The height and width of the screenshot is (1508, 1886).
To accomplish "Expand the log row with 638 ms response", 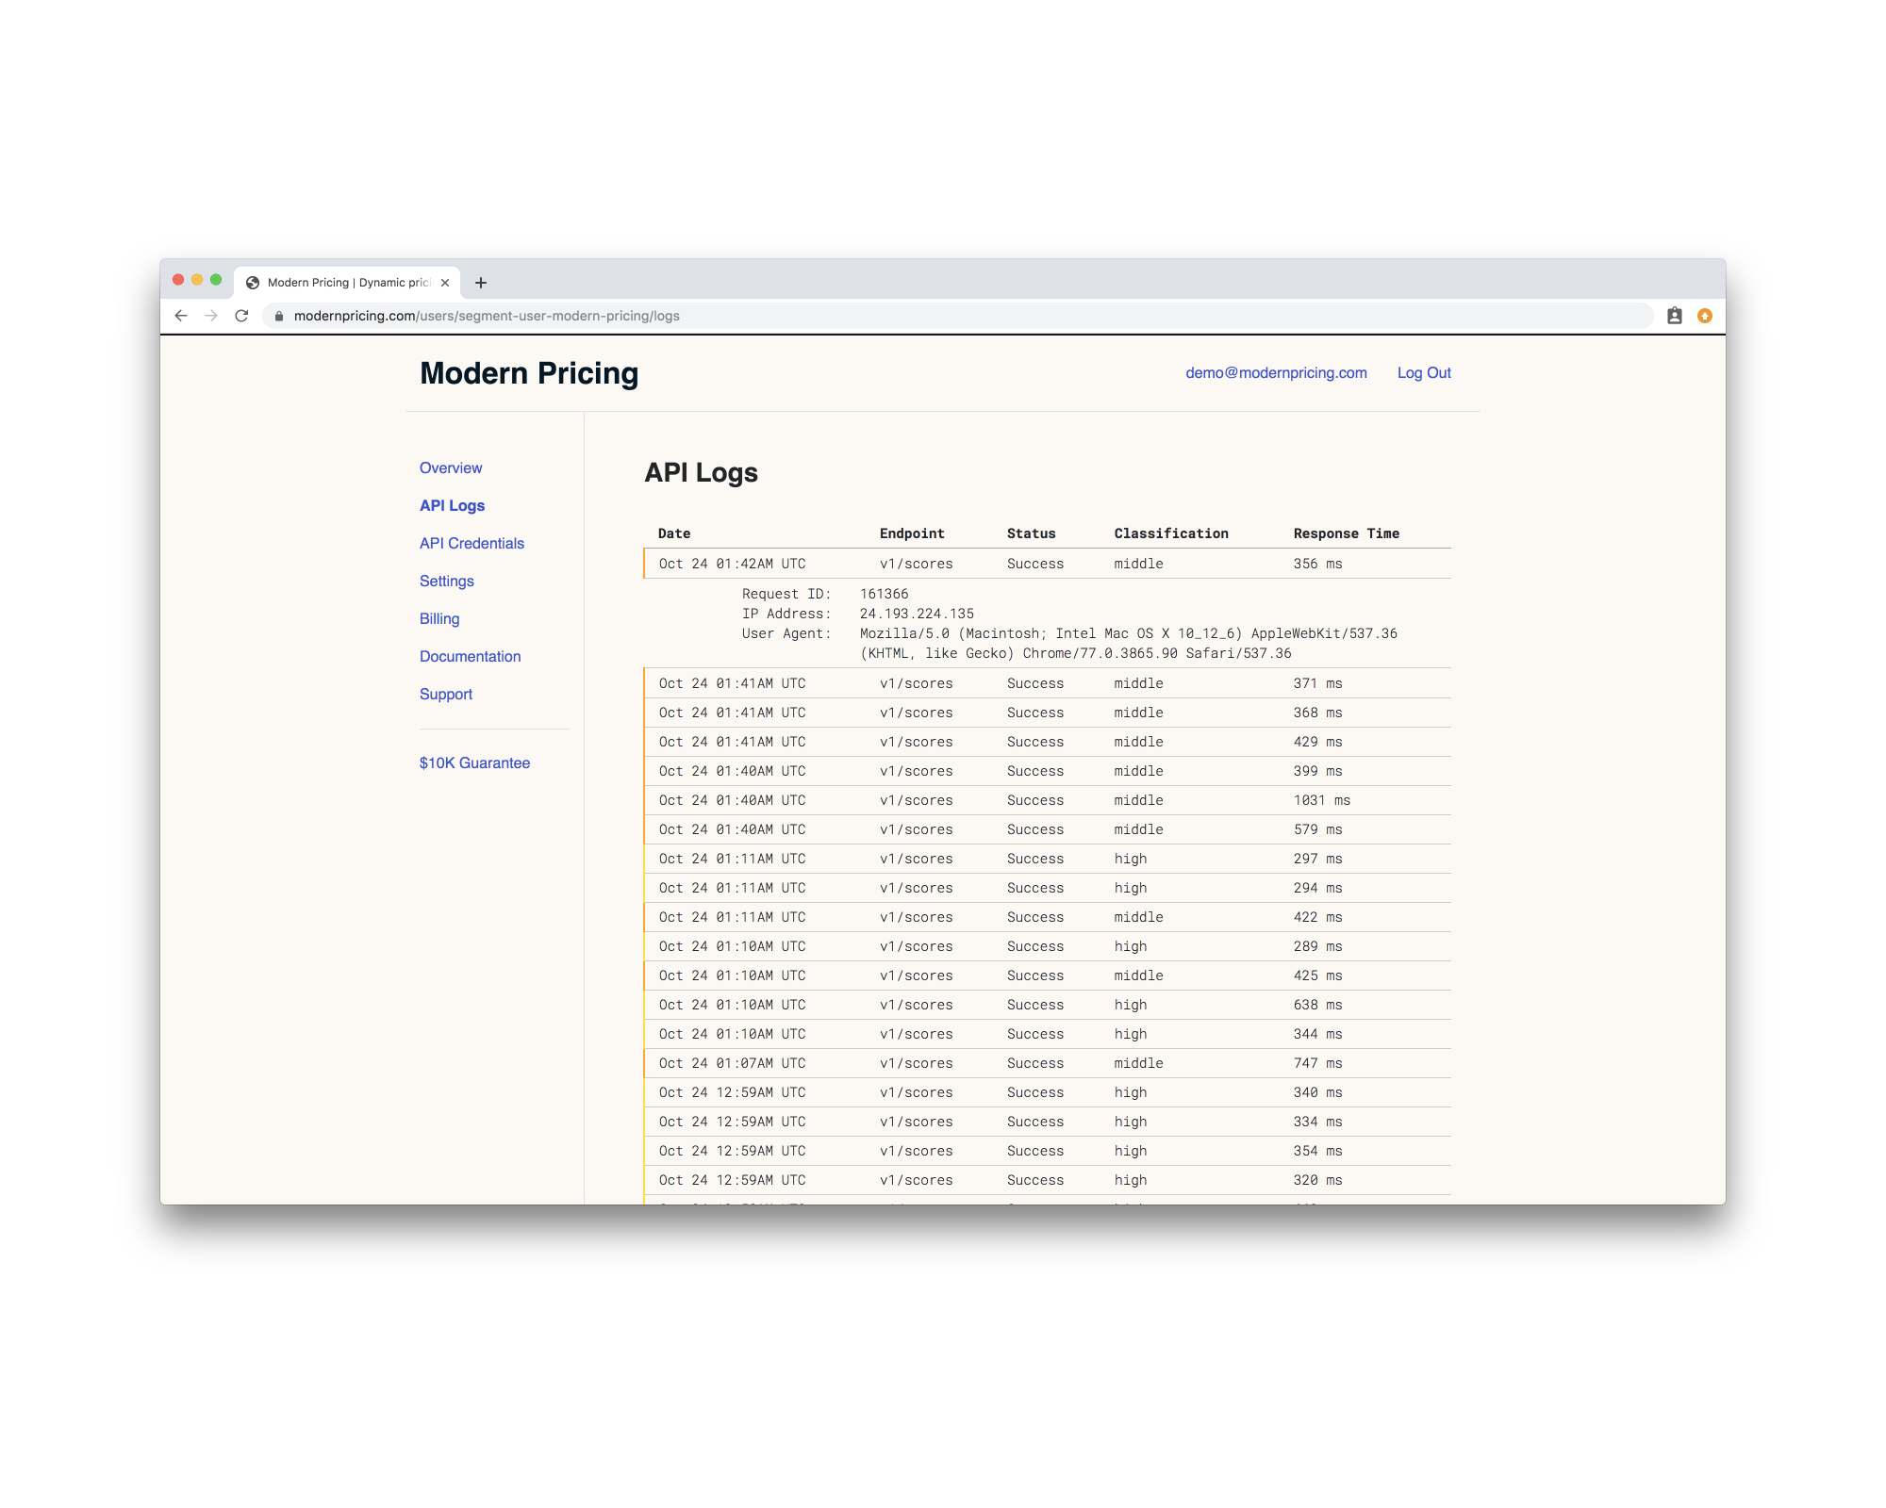I will click(x=1047, y=1005).
